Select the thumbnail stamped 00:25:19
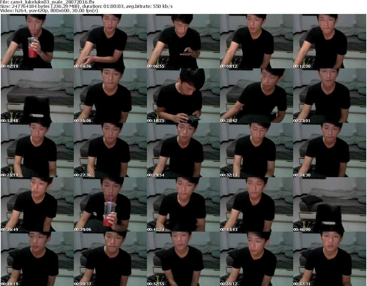Screen dimensions: 367x286 [37, 150]
